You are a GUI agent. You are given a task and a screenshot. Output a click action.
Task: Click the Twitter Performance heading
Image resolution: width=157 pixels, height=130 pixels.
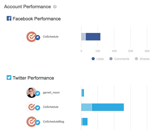[33, 78]
